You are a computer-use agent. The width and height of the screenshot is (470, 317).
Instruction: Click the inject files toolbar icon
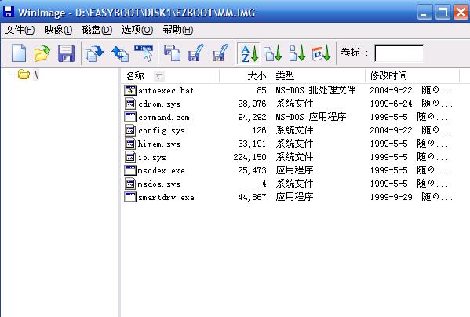point(172,53)
